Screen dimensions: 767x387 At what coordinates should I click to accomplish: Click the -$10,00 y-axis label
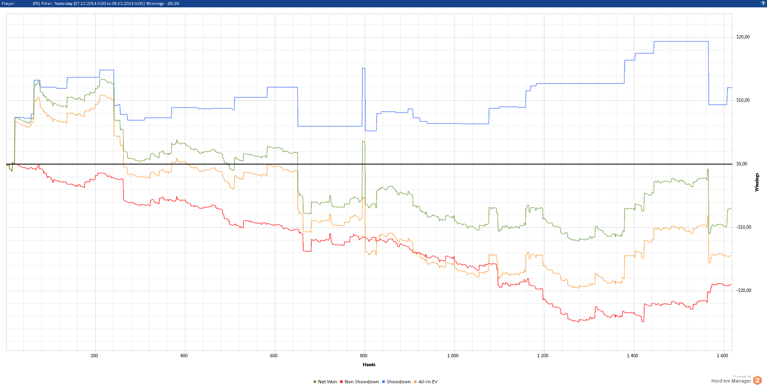click(744, 227)
